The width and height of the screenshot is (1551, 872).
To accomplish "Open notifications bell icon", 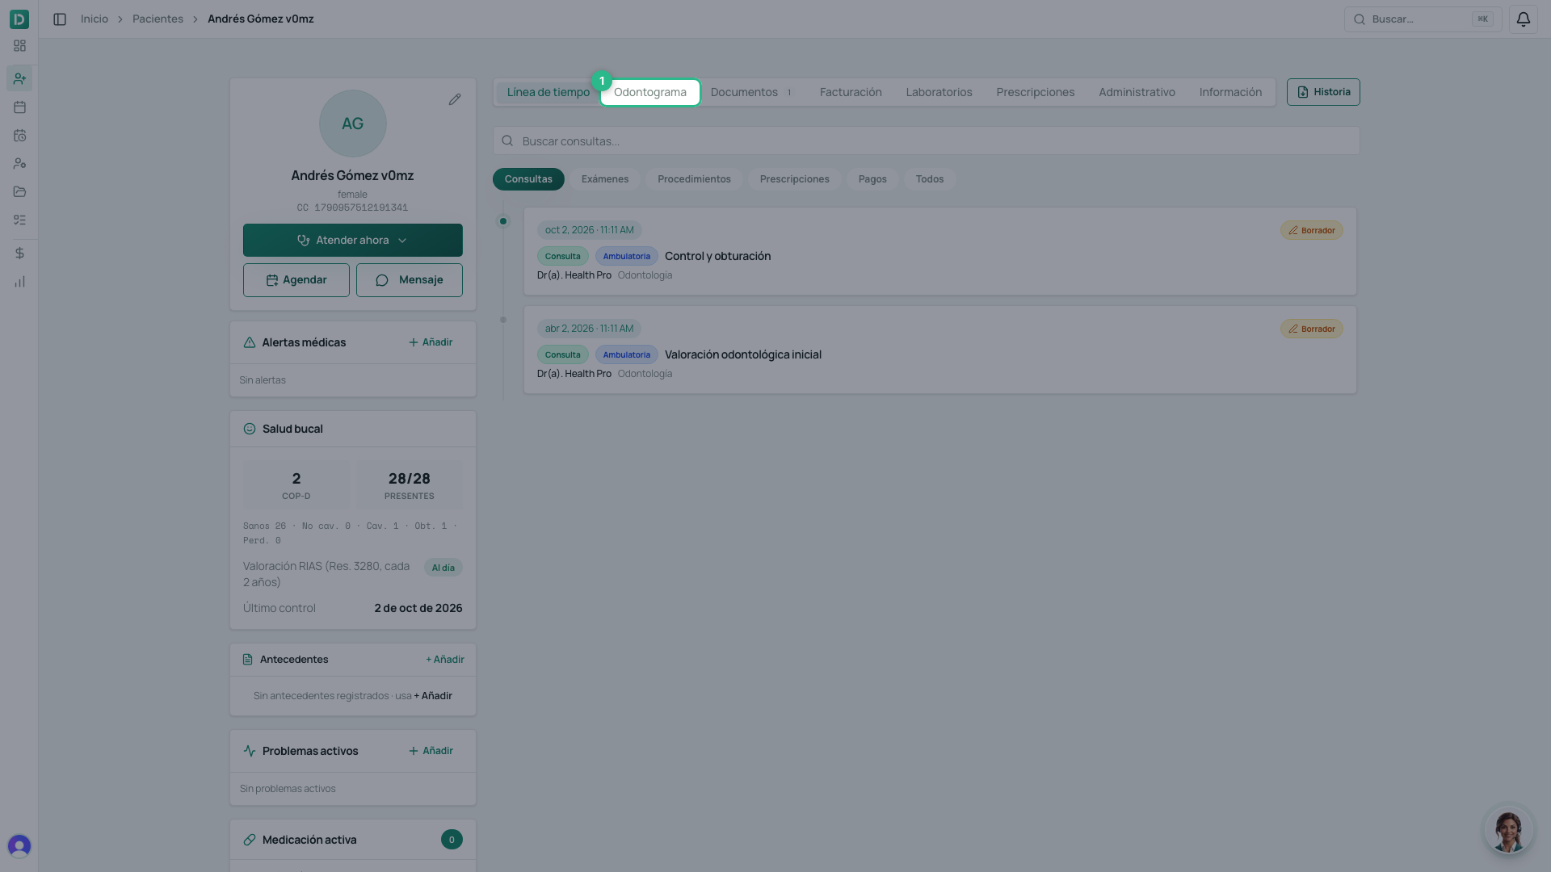I will point(1523,19).
